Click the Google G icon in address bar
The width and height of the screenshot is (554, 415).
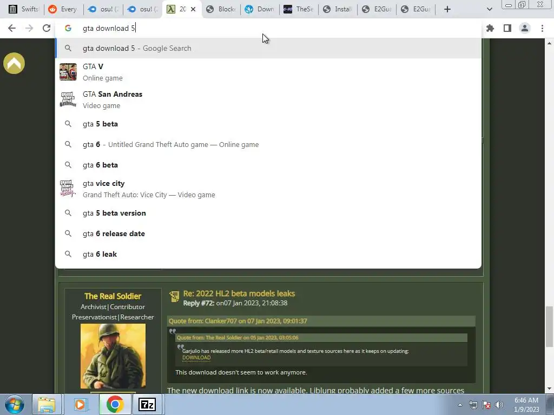pyautogui.click(x=68, y=28)
